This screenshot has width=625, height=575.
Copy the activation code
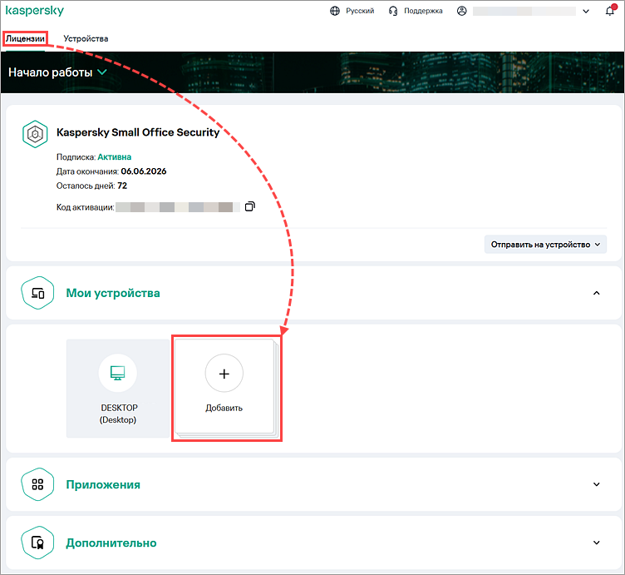tap(250, 206)
